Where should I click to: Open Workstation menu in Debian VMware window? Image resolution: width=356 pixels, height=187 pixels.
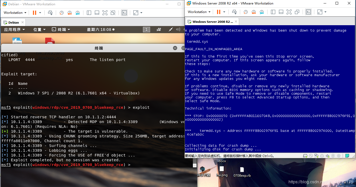[x=15, y=12]
